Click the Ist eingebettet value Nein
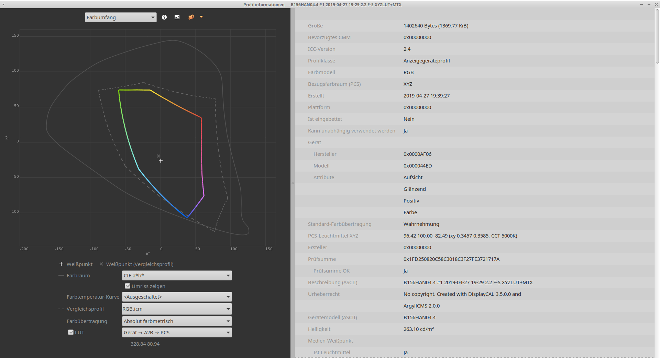The width and height of the screenshot is (660, 358). coord(409,119)
